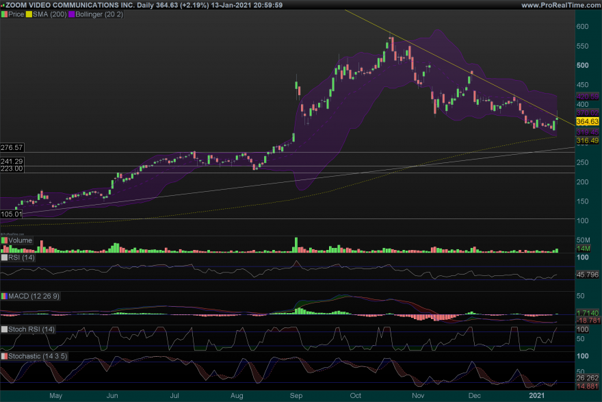The height and width of the screenshot is (402, 602).
Task: Click the Aug label on time axis
Action: point(237,396)
